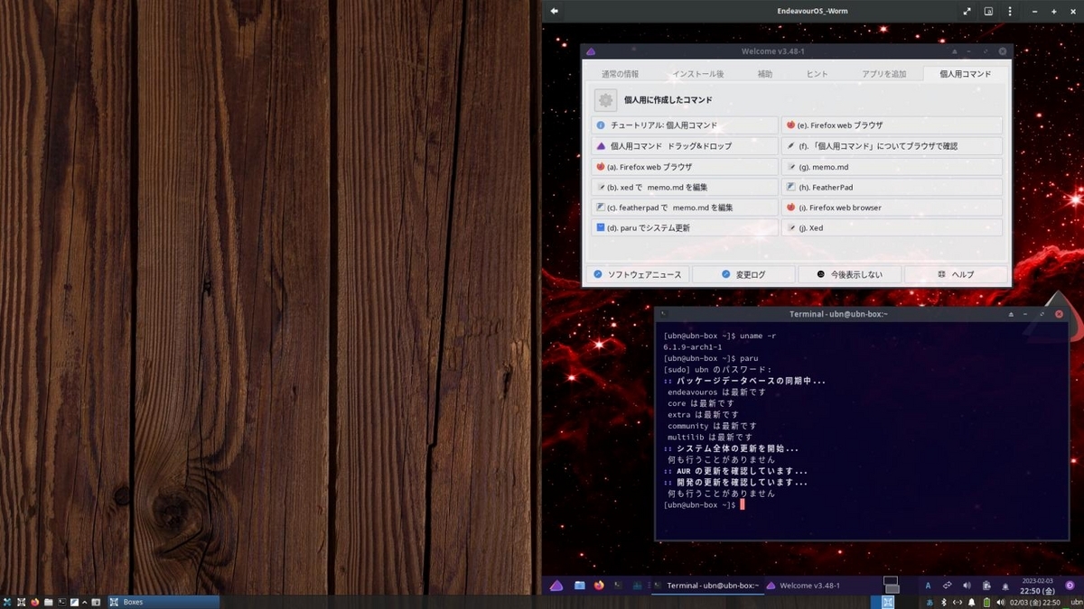Screen dimensions: 1084x609
Task: Click (c). featherpad で memo.md を編集
Action: pyautogui.click(x=685, y=208)
